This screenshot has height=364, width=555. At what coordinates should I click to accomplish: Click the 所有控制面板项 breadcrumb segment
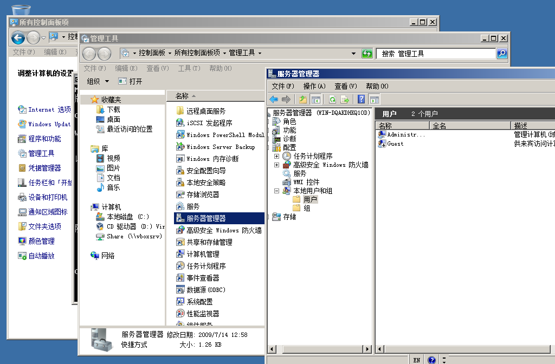pos(197,53)
